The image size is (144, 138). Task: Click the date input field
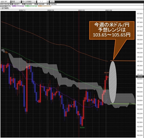(x=42, y=2)
